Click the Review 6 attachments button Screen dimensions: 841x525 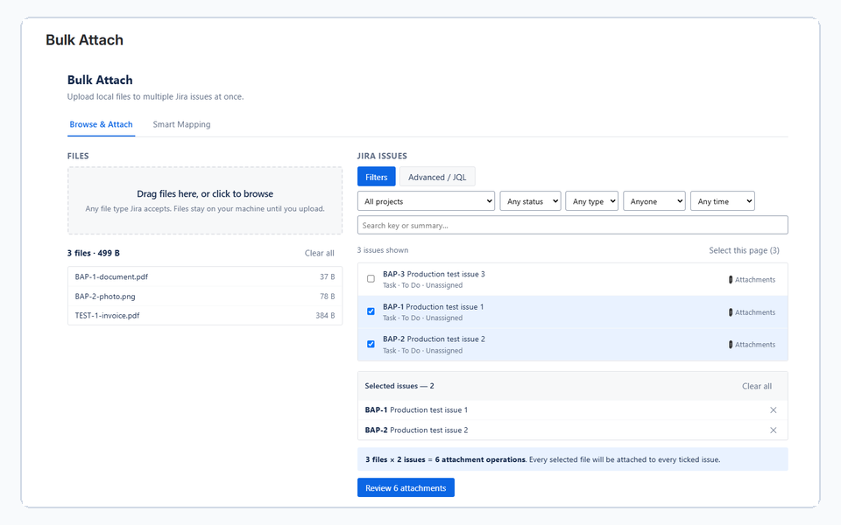406,487
